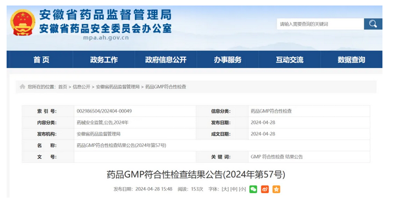Click the main article headline
The height and width of the screenshot is (208, 394).
click(x=196, y=175)
